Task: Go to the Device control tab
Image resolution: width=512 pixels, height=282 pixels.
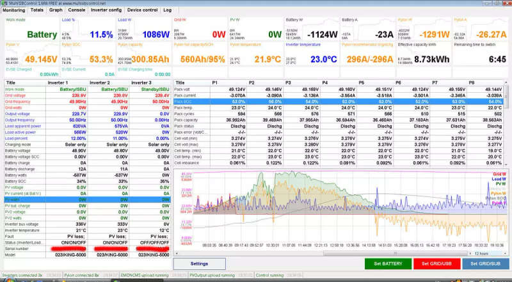Action: coord(142,10)
